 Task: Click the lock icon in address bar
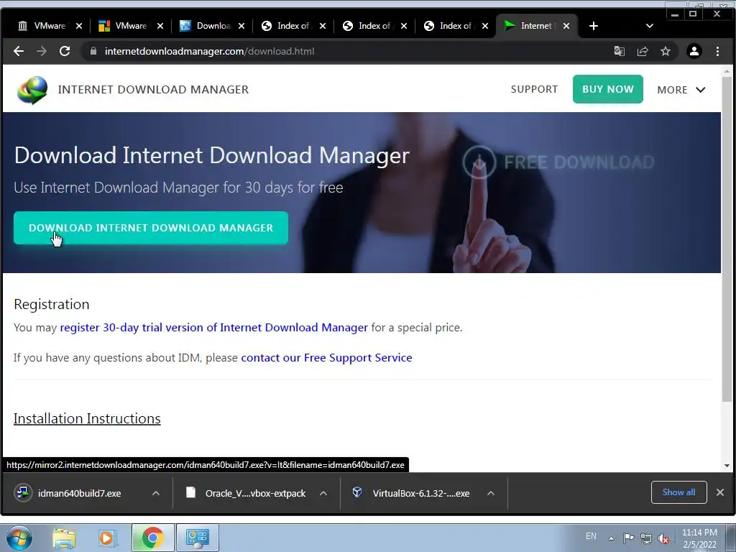point(93,51)
